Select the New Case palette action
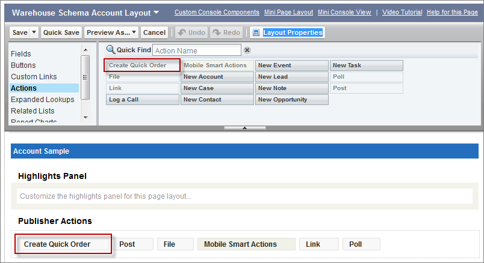The height and width of the screenshot is (263, 484). (217, 88)
